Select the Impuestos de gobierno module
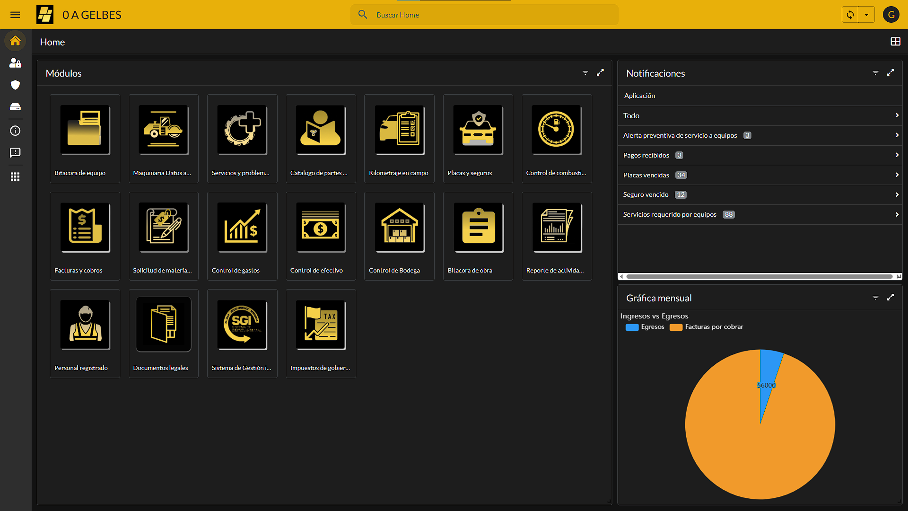 pyautogui.click(x=321, y=333)
